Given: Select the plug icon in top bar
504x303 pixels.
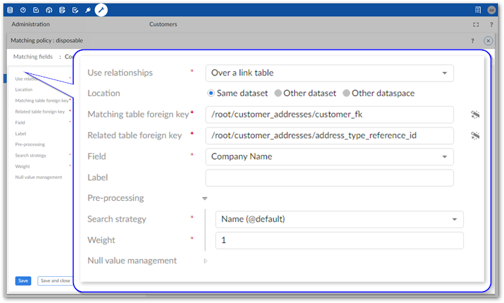Looking at the screenshot, I should point(88,10).
